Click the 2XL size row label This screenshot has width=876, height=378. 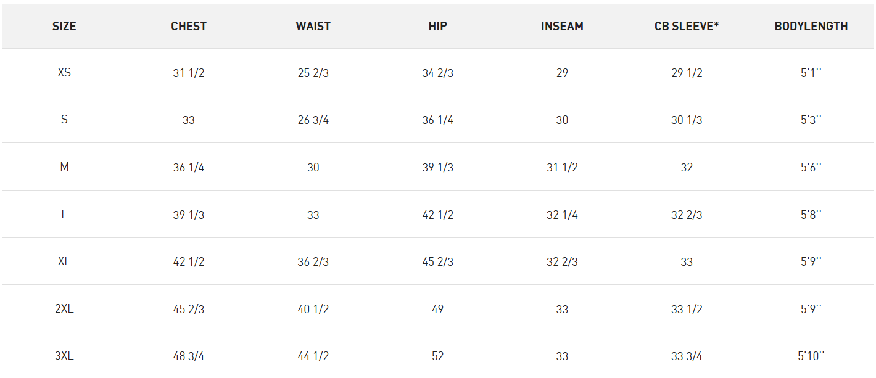(x=64, y=309)
